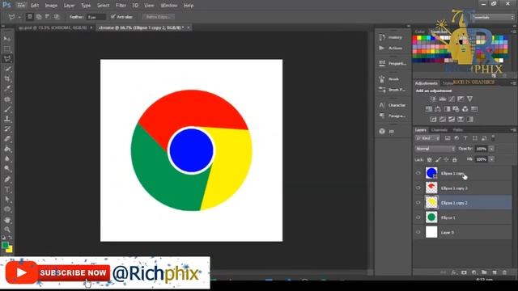Image resolution: width=518 pixels, height=291 pixels.
Task: Select the Paint Bucket tool
Action: (7, 149)
